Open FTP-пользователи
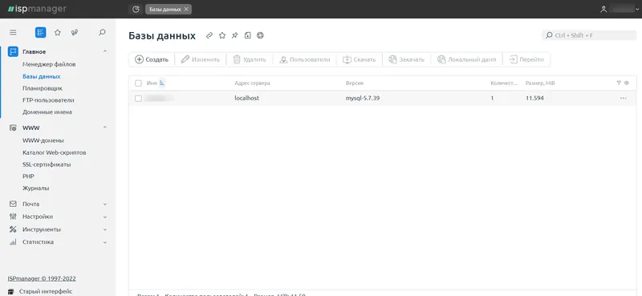Image resolution: width=642 pixels, height=296 pixels. (48, 100)
